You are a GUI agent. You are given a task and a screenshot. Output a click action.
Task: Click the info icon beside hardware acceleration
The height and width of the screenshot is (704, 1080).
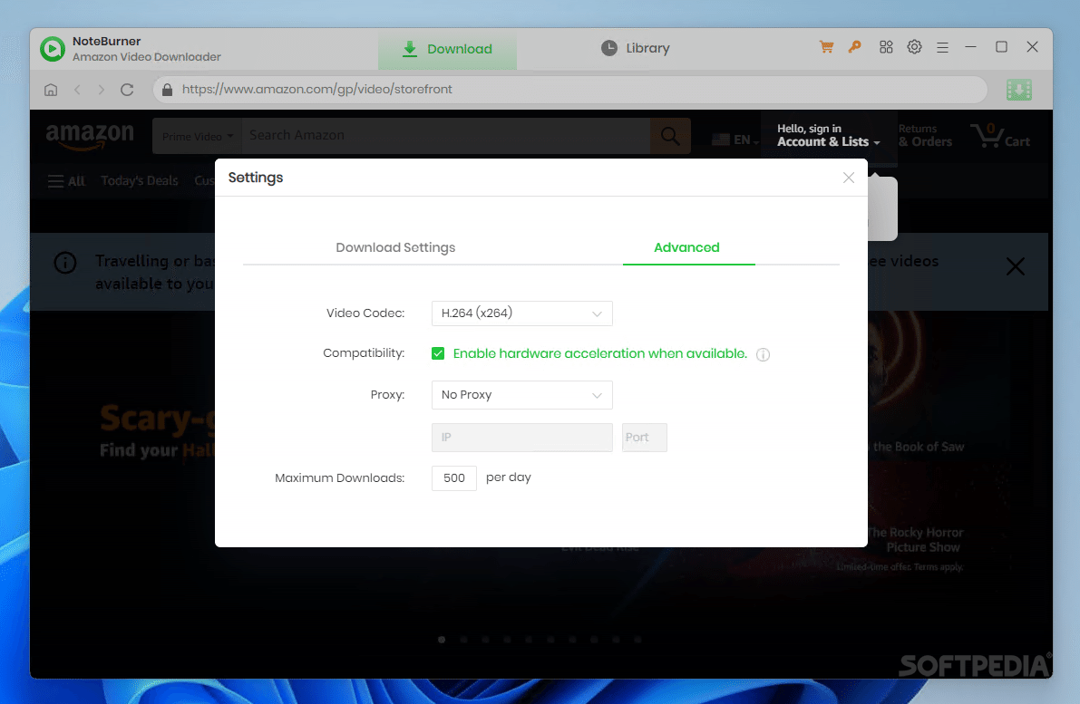pos(764,354)
